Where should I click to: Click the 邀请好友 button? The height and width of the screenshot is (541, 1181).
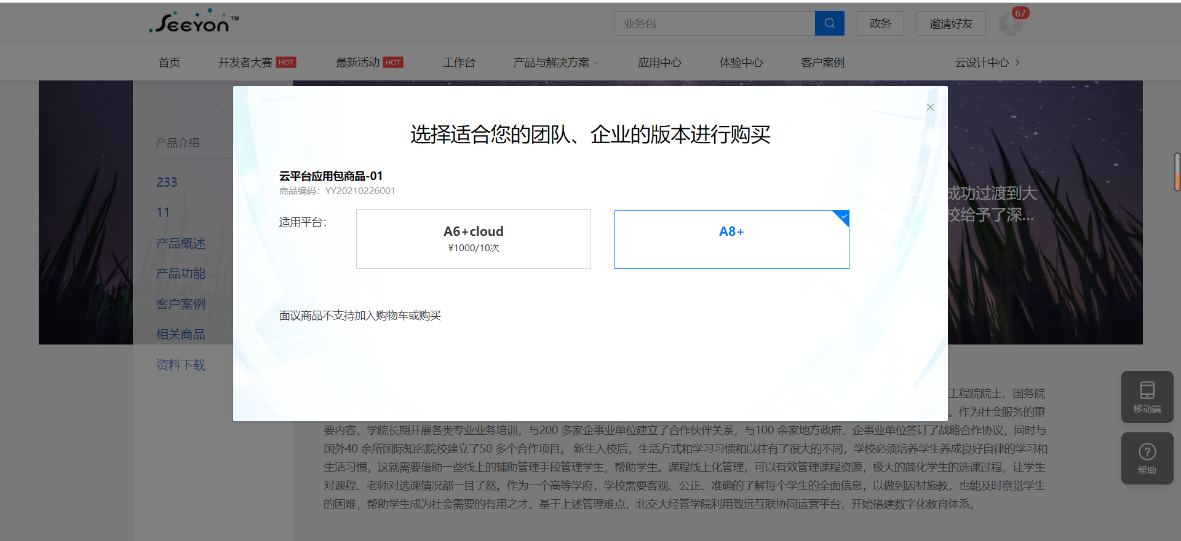(951, 23)
